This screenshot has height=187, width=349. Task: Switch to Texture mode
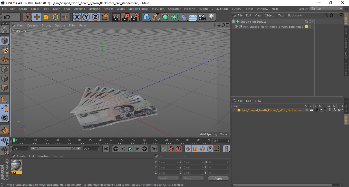[x=5, y=50]
